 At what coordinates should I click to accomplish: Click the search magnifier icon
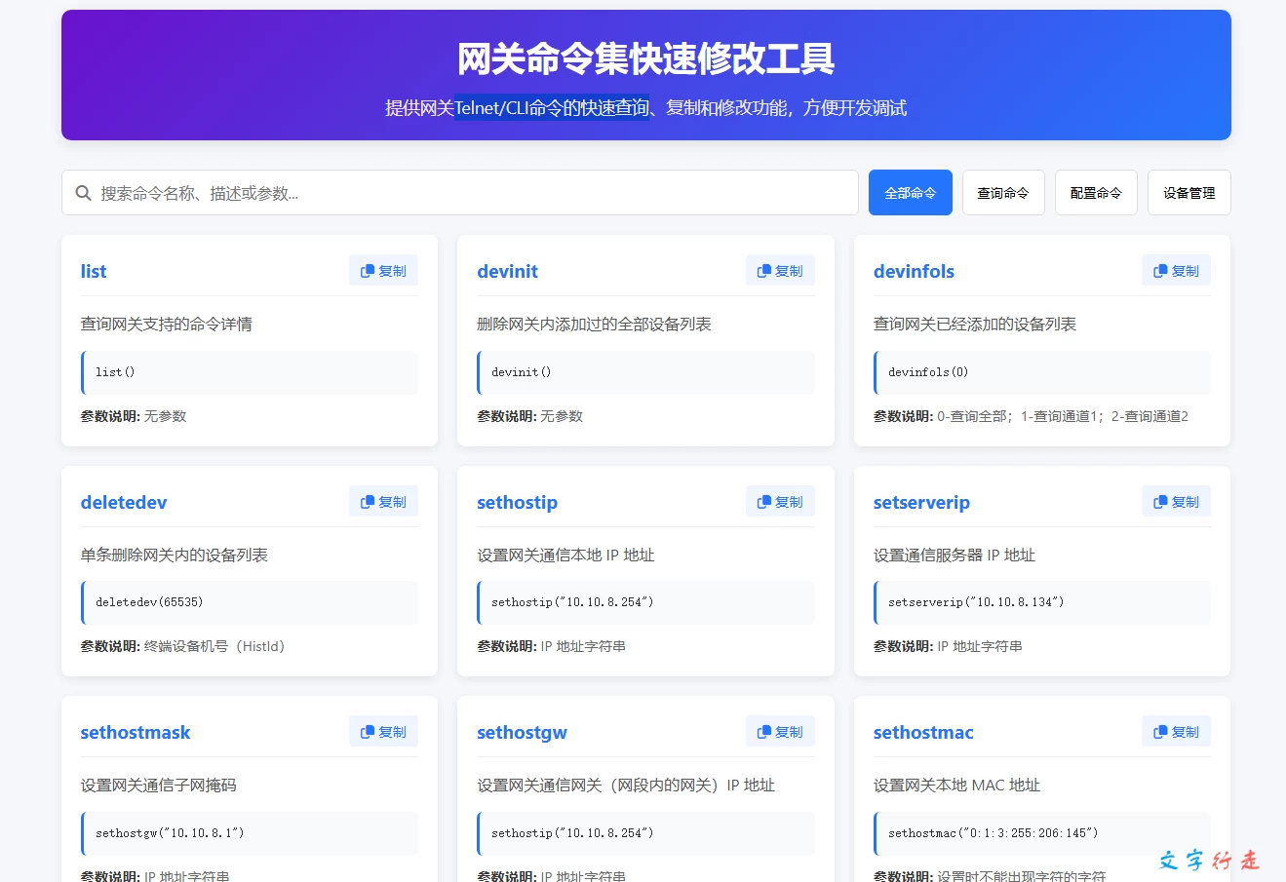point(84,193)
